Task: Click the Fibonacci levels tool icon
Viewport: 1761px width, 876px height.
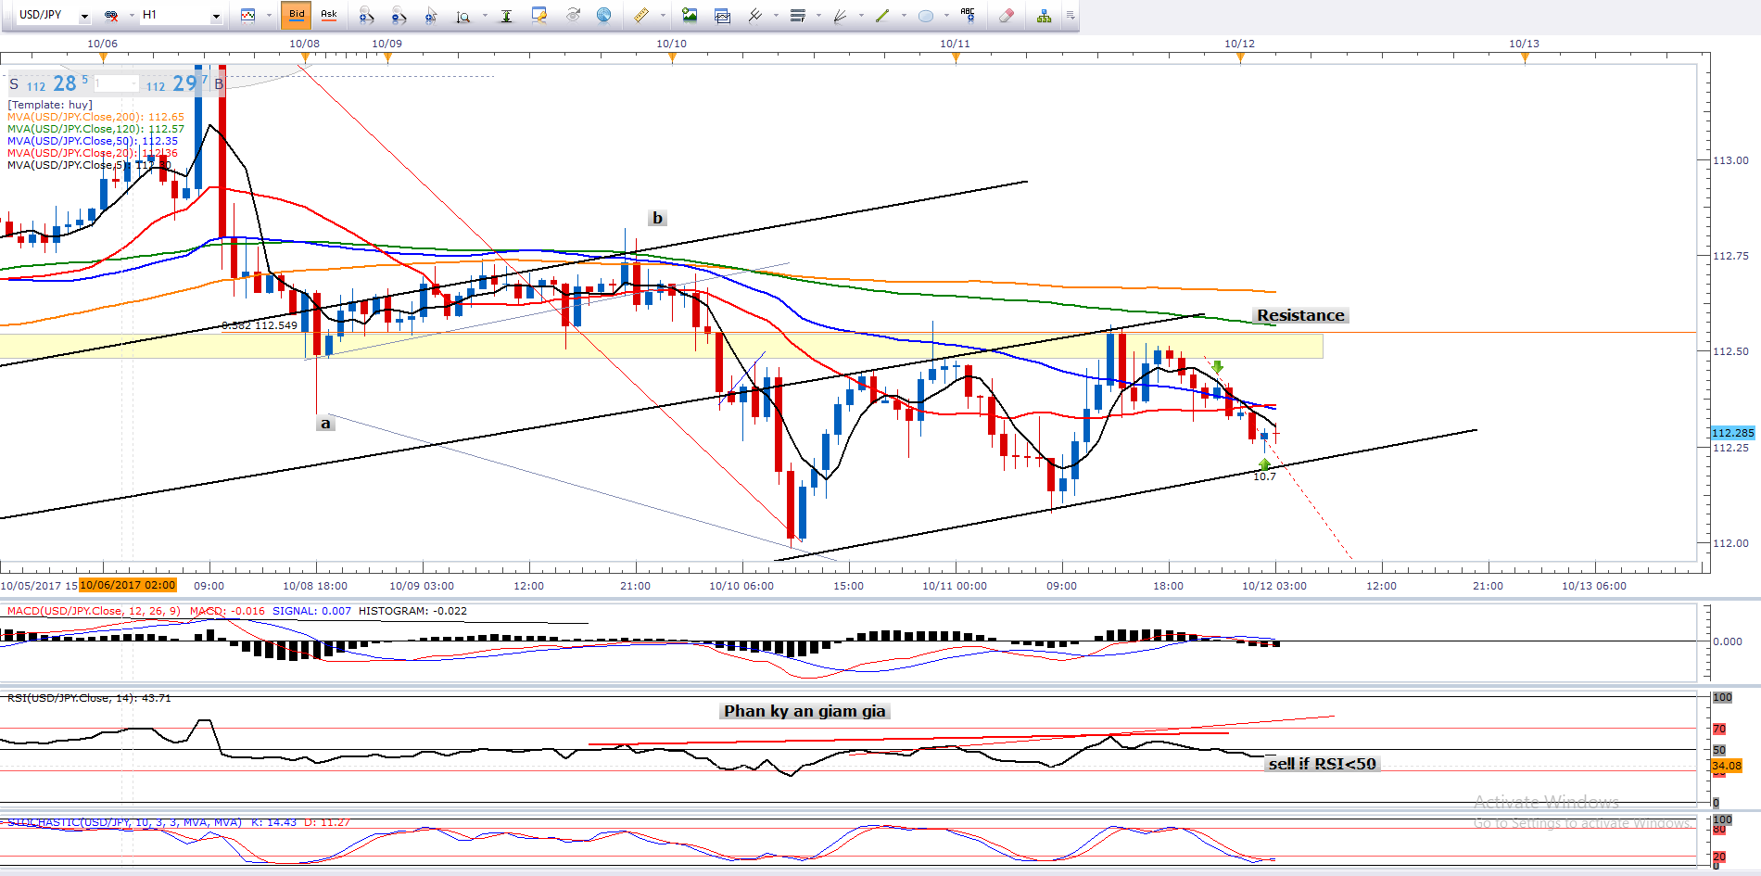Action: (797, 15)
